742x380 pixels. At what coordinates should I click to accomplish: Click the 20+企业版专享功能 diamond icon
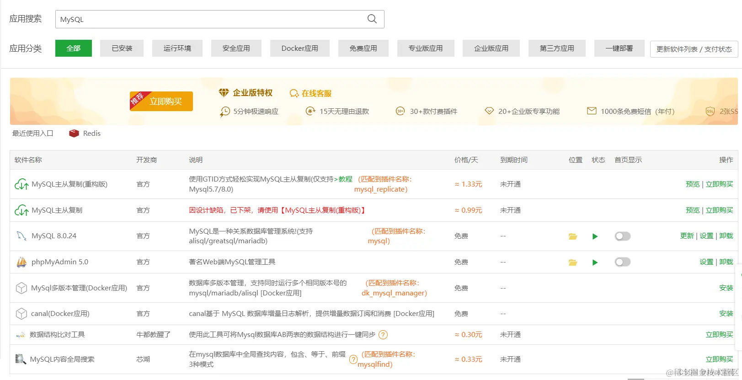click(489, 111)
